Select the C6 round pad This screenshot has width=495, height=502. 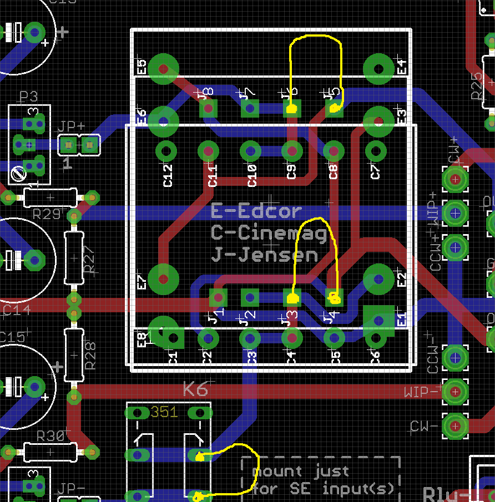[x=376, y=338]
